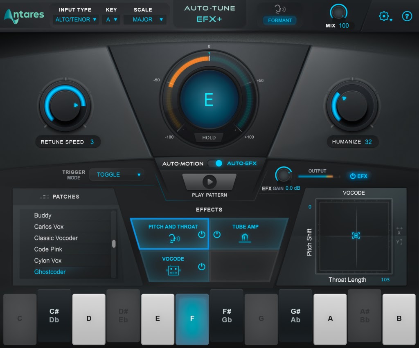The height and width of the screenshot is (348, 419).
Task: Click the Vocode robot icon
Action: click(x=173, y=270)
